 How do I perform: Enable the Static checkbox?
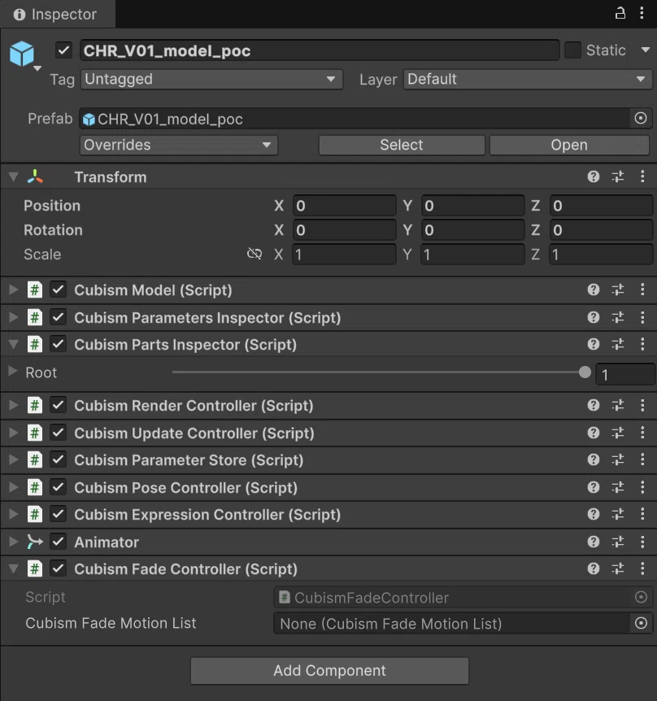(572, 50)
